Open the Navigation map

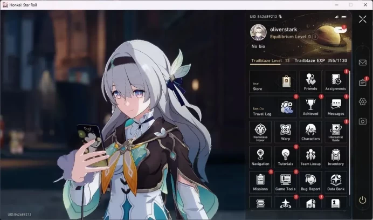[x=260, y=157]
